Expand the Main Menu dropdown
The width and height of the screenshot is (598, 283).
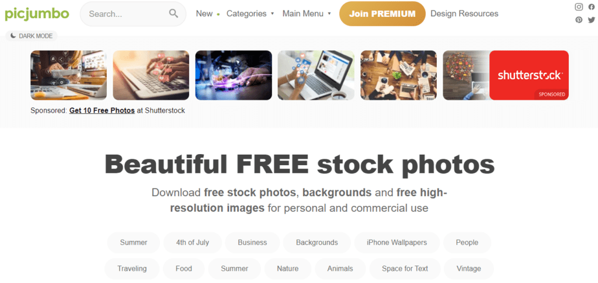pos(307,13)
